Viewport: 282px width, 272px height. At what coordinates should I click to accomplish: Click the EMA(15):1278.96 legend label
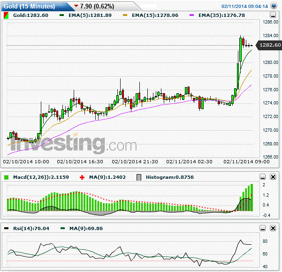pyautogui.click(x=155, y=16)
